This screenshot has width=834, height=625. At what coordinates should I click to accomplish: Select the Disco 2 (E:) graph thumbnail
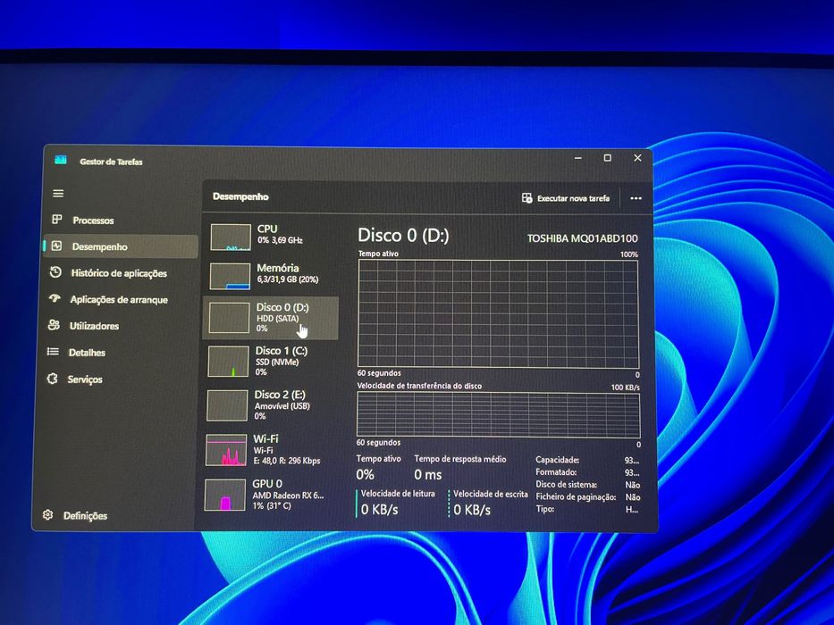point(227,405)
